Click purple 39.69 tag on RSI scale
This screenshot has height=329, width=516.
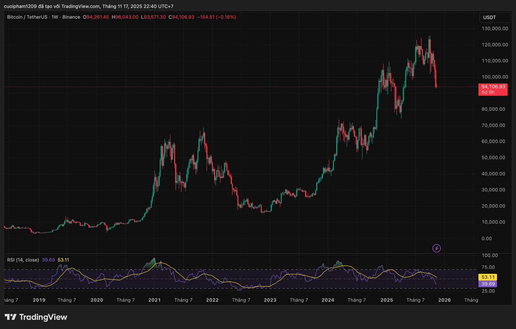tap(488, 284)
